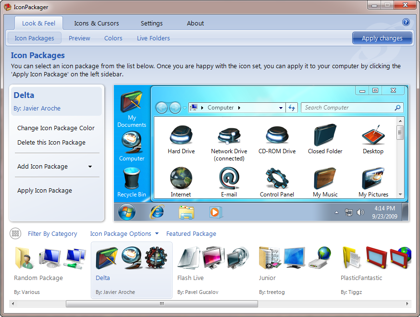Click the My Documents icon in preview
The width and height of the screenshot is (420, 317).
[132, 102]
